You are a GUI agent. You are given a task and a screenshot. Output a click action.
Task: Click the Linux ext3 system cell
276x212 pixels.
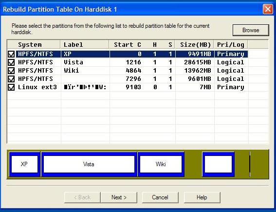click(x=37, y=87)
